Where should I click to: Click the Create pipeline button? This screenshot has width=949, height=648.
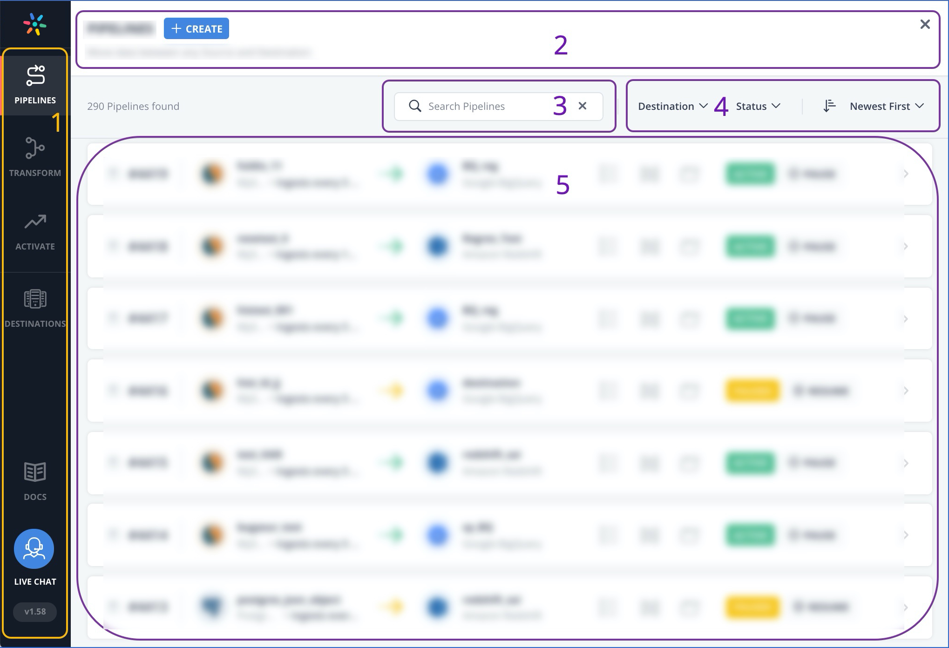[x=197, y=29]
